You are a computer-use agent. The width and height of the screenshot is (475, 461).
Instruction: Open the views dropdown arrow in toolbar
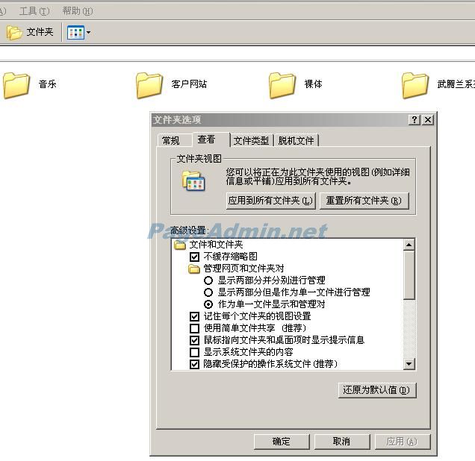click(x=89, y=33)
